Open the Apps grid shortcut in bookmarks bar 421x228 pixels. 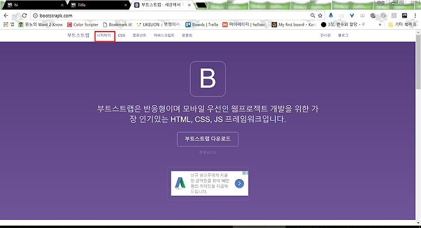click(x=9, y=24)
